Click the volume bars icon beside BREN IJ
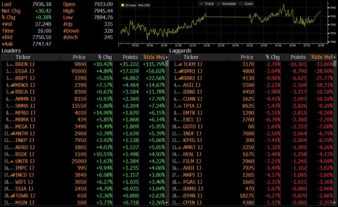 click(x=12, y=64)
